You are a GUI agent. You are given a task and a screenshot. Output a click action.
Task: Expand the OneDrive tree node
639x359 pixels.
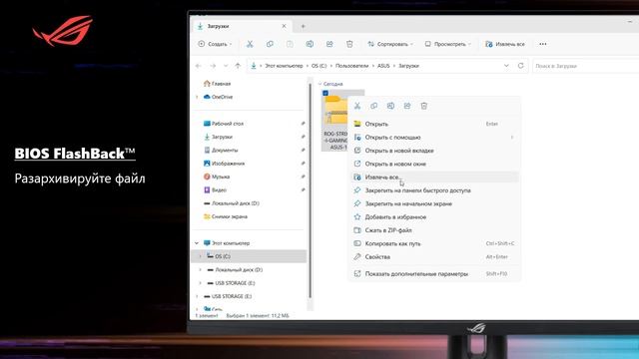click(x=197, y=97)
